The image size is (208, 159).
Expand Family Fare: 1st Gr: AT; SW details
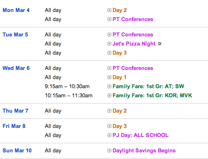tap(109, 87)
